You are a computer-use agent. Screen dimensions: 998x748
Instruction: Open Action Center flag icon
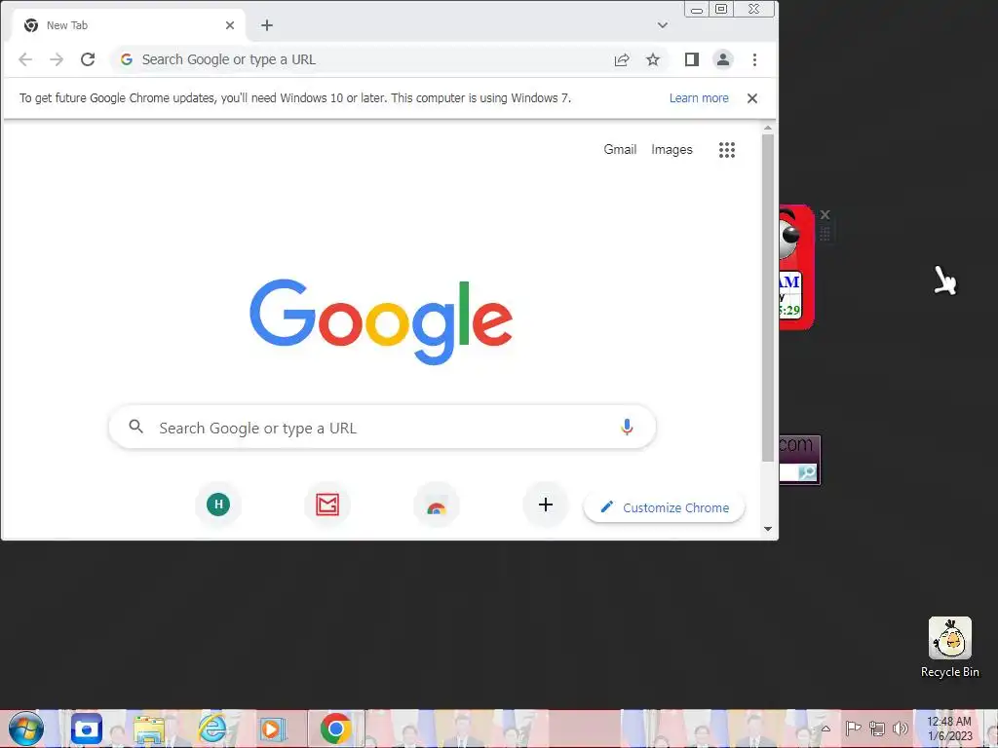pyautogui.click(x=853, y=729)
